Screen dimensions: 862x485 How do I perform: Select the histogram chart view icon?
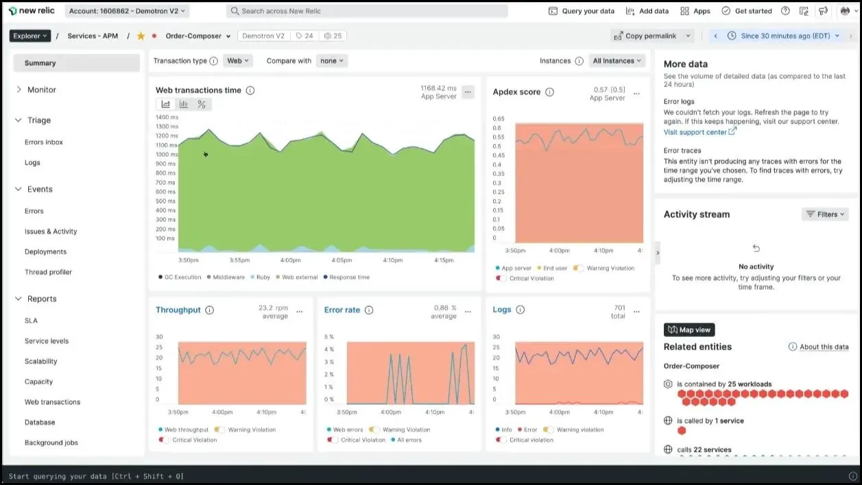pos(184,104)
